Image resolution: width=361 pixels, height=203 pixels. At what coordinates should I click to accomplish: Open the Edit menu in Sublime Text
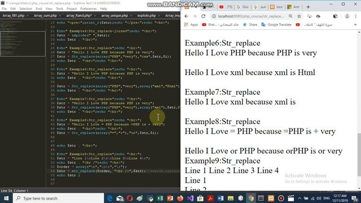click(x=13, y=9)
